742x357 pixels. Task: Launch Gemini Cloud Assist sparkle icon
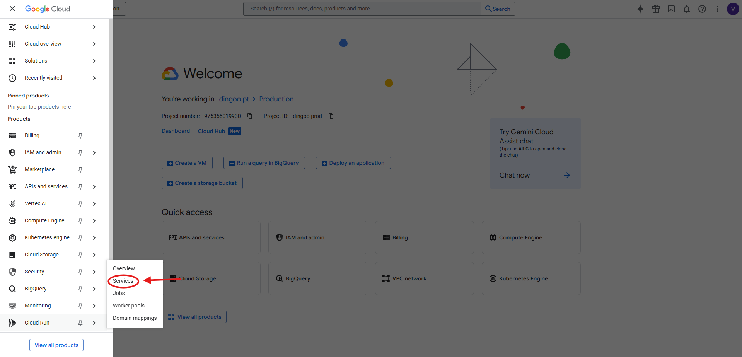[x=640, y=9]
